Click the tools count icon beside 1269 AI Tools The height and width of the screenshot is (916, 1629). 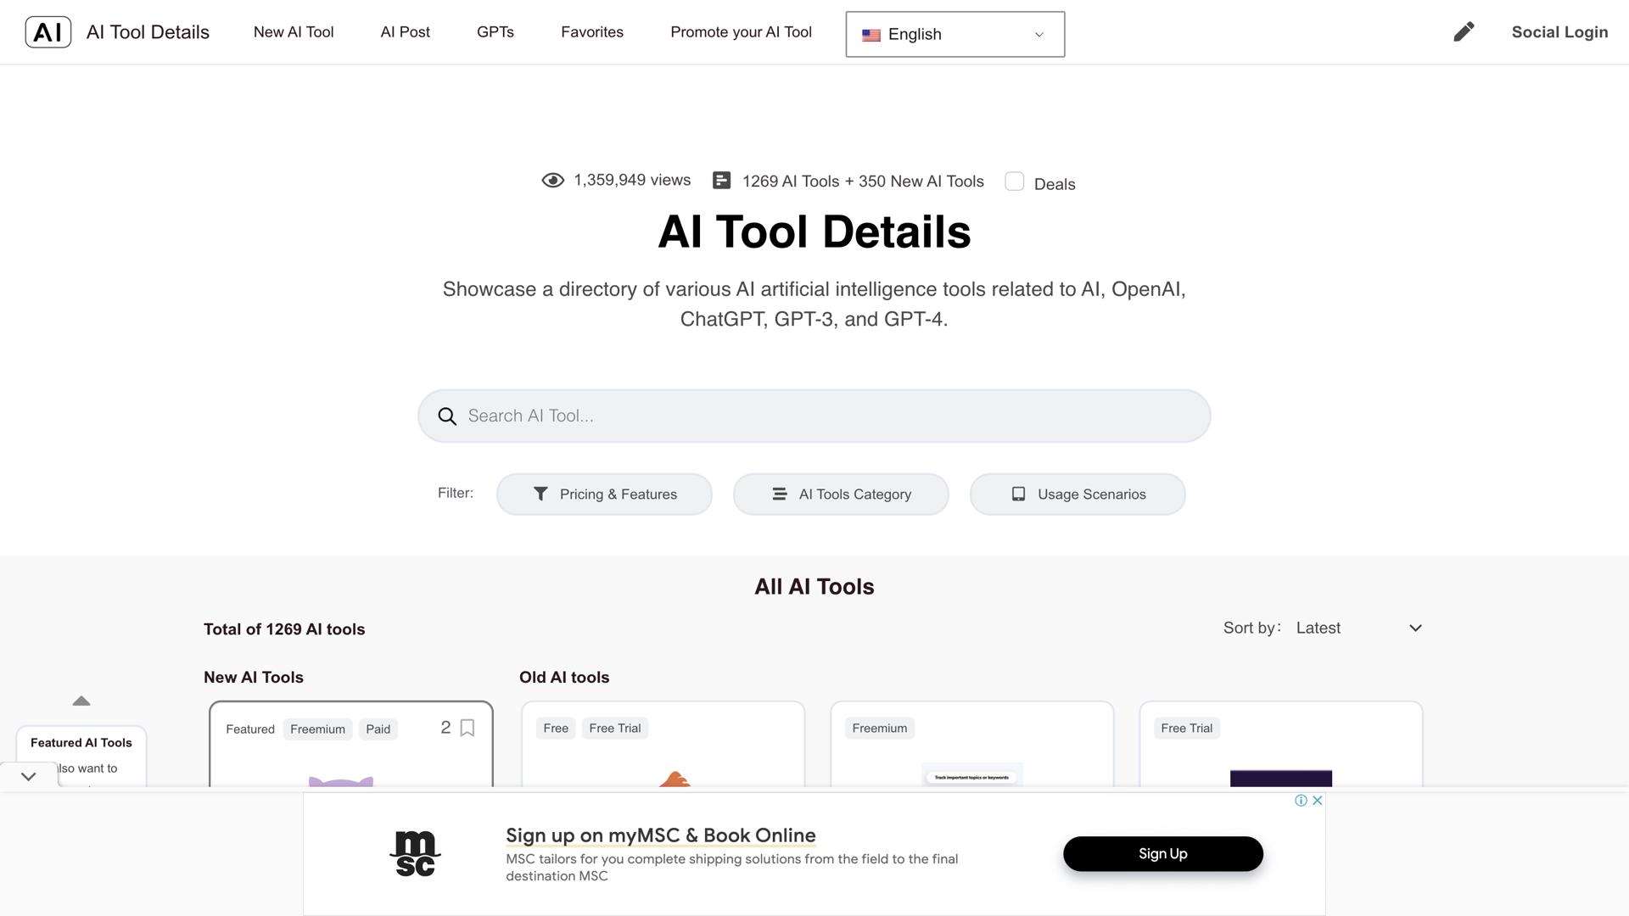pos(721,180)
